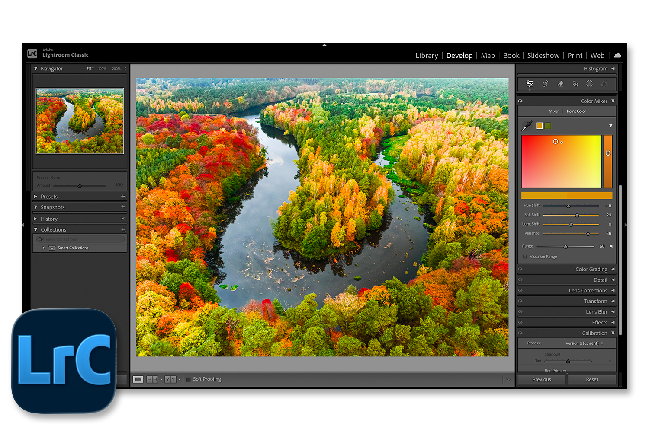
Task: Select the Edit sliders tool icon
Action: coord(530,84)
